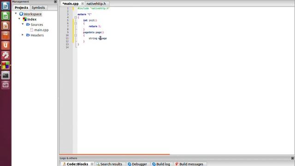295x166 pixels.
Task: Open LibreOffice Calc from the dock
Action: 6,16
